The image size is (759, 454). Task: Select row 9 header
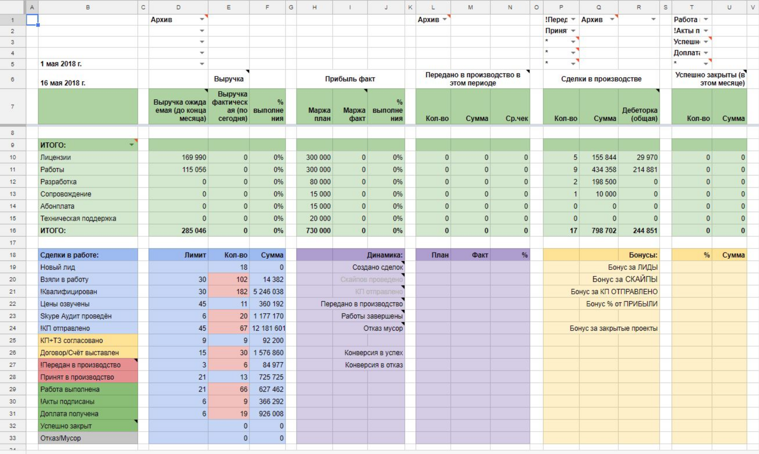click(x=13, y=145)
